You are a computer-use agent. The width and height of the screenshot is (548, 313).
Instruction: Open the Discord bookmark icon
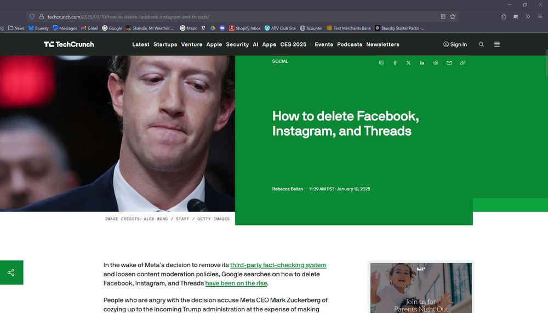[x=222, y=28]
